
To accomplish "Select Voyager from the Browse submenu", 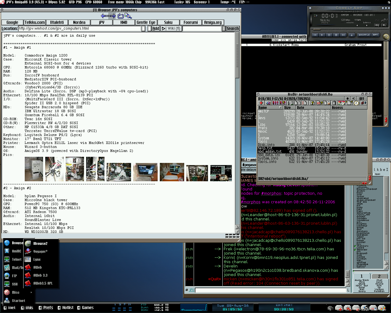I will [40, 252].
